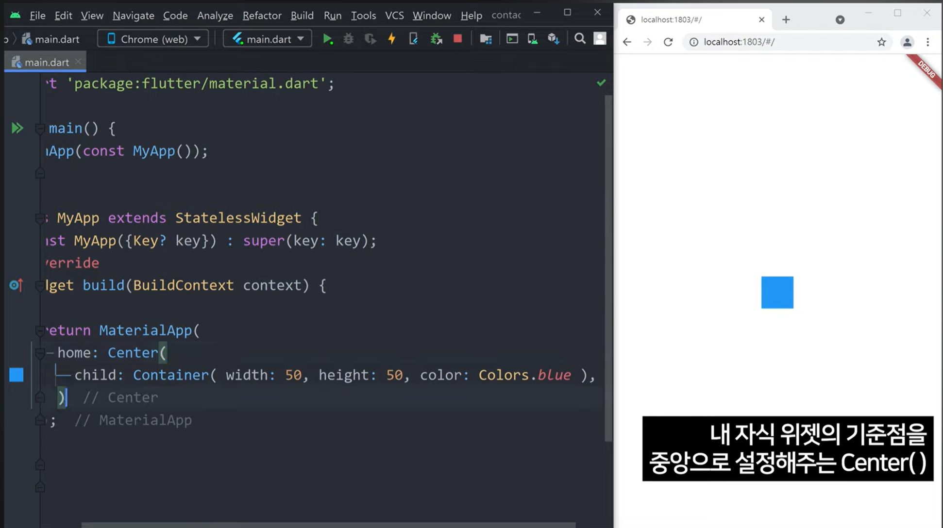Open the SDK Manager

(x=554, y=39)
